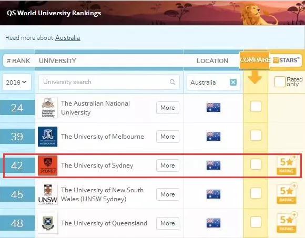Open the Australian National University logo
Image resolution: width=305 pixels, height=238 pixels.
[48, 108]
